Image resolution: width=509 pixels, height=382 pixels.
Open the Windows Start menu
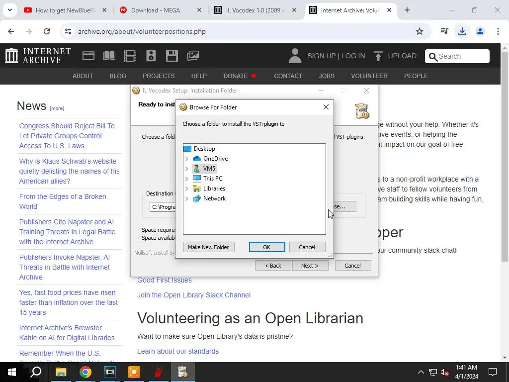coord(12,372)
